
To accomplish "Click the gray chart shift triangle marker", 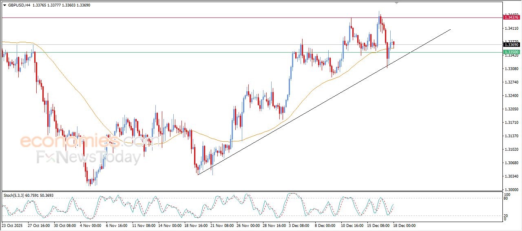I will 396,3.
